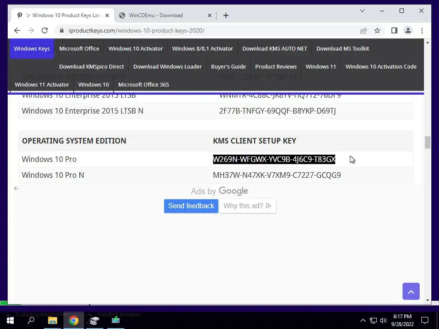439x329 pixels.
Task: Open Download Windows Loader link
Action: (168, 66)
